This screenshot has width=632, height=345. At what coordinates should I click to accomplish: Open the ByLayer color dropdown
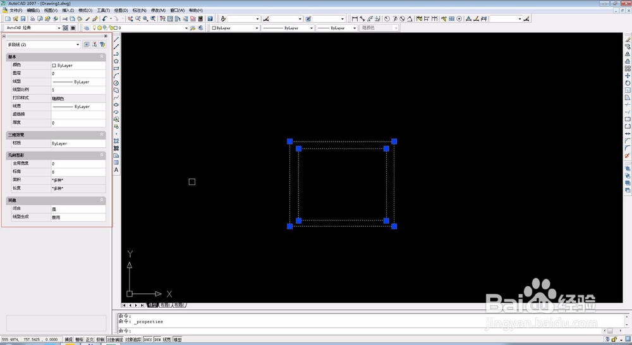point(257,28)
